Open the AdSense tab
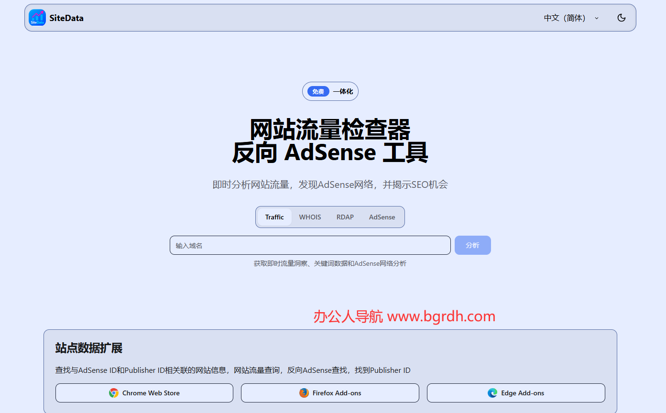The width and height of the screenshot is (666, 413). point(382,217)
